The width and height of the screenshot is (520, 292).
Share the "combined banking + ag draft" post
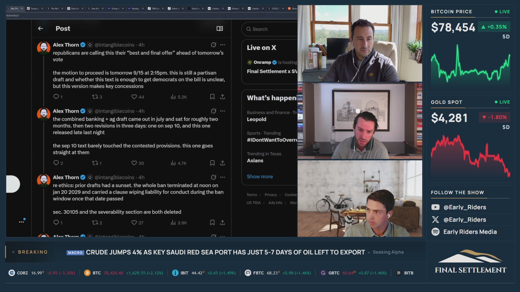[x=222, y=163]
